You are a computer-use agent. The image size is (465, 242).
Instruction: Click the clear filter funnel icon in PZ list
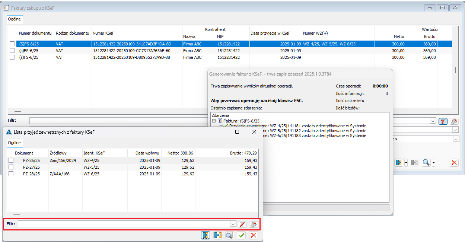(242, 224)
